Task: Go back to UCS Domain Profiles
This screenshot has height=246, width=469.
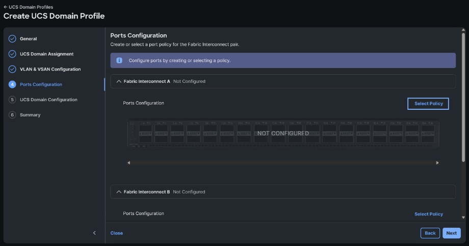Action: click(29, 7)
